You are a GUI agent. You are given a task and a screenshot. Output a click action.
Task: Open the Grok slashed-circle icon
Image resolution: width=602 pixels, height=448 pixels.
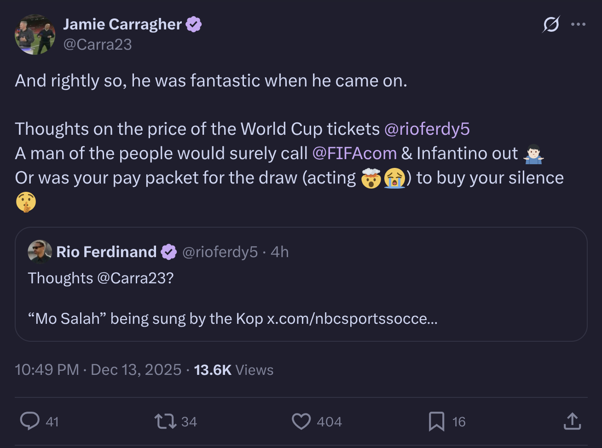(551, 24)
